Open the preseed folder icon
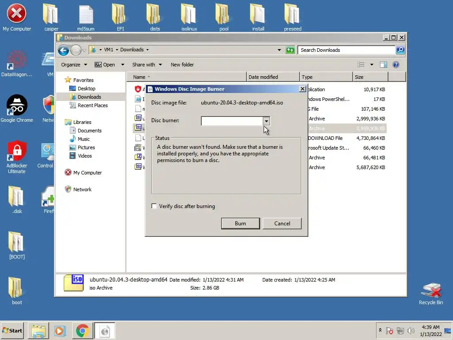 (x=292, y=17)
